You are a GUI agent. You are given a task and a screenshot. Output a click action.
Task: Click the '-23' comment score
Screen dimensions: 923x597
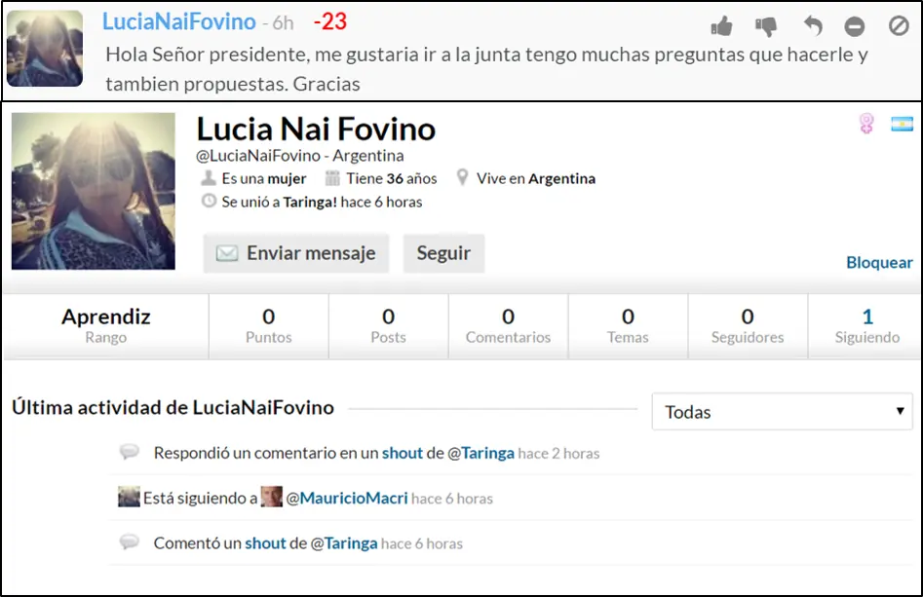pos(330,21)
